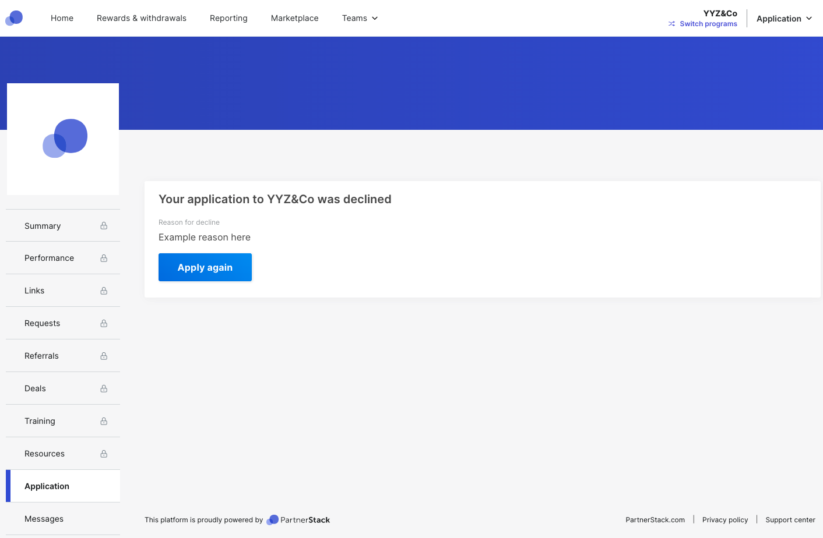
Task: Open Rewards & withdrawals
Action: (142, 18)
